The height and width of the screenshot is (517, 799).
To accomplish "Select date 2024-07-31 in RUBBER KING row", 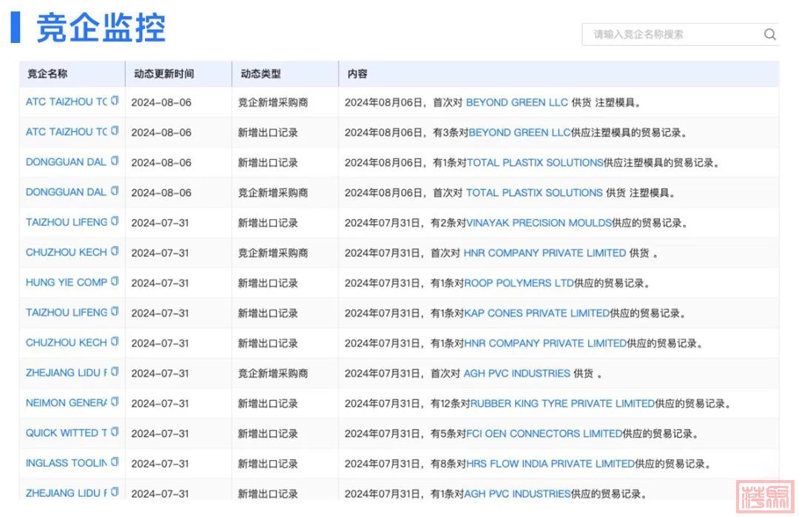I will click(x=160, y=403).
